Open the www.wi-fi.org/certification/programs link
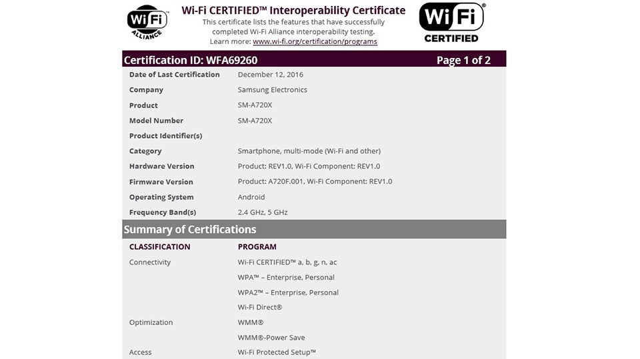 click(x=315, y=41)
